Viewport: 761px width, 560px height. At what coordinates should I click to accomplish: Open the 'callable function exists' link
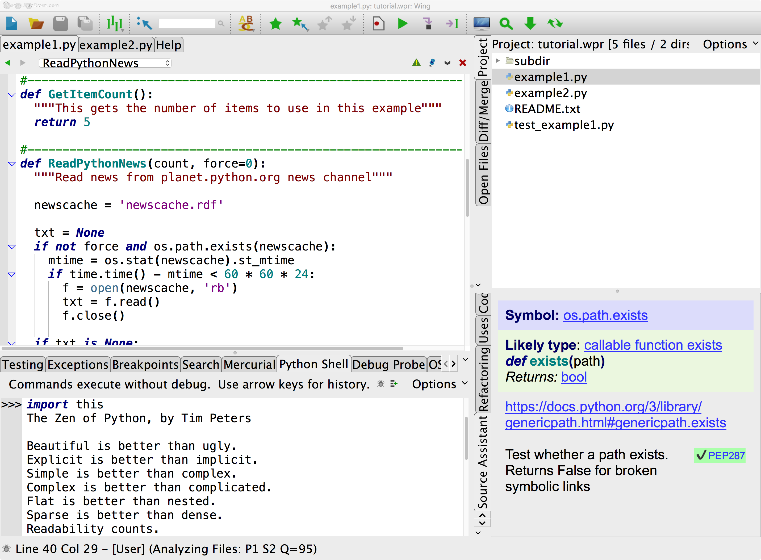click(x=653, y=345)
